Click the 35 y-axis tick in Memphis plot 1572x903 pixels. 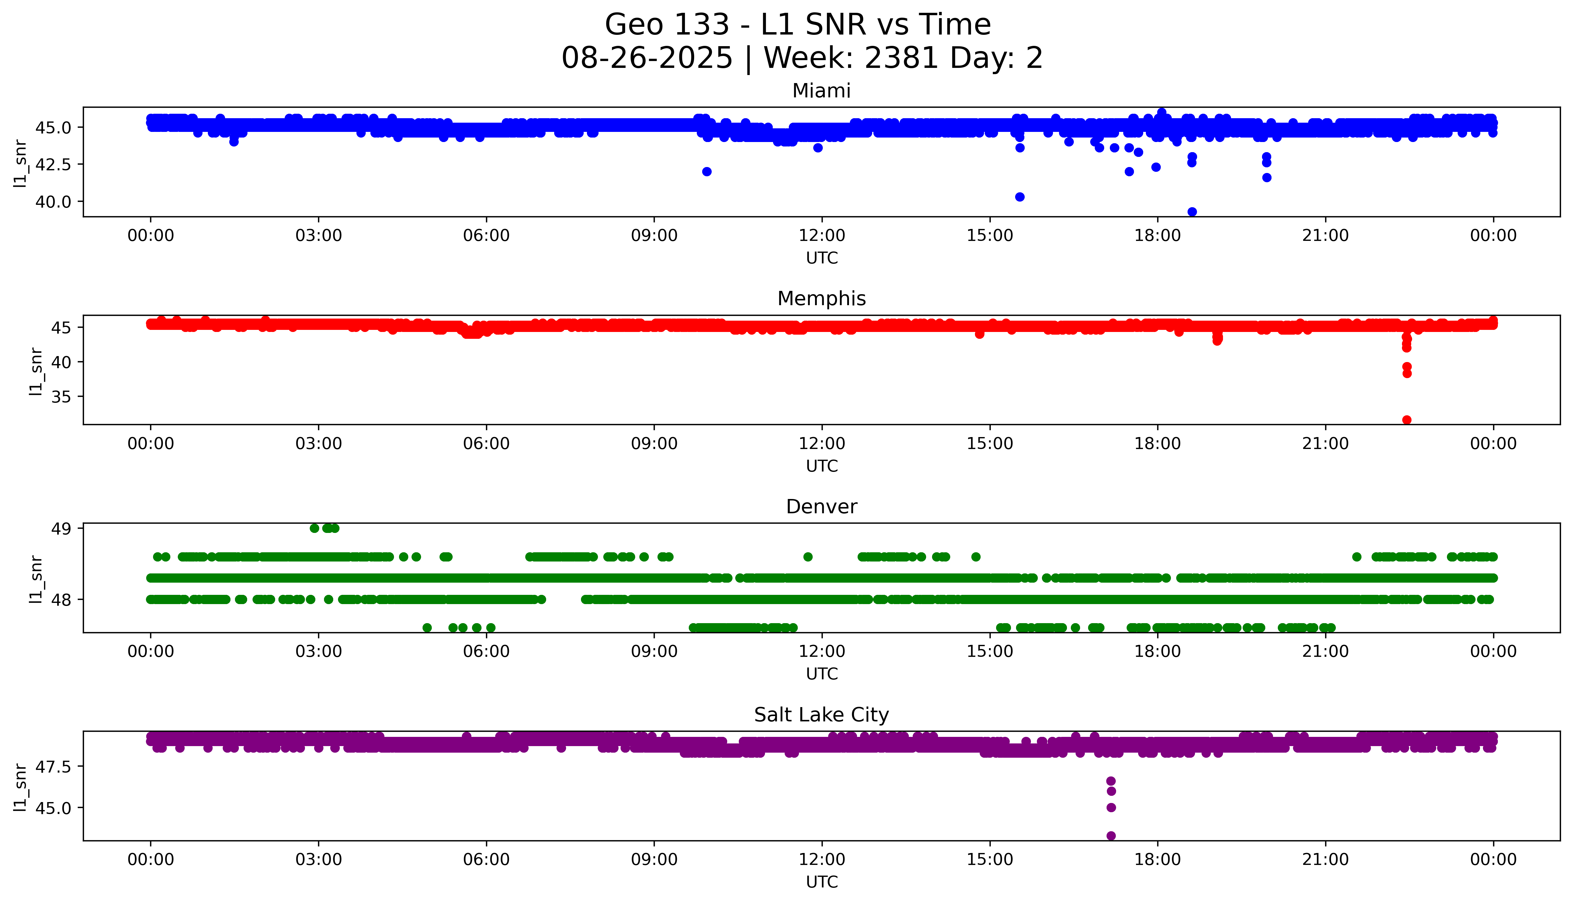point(62,396)
